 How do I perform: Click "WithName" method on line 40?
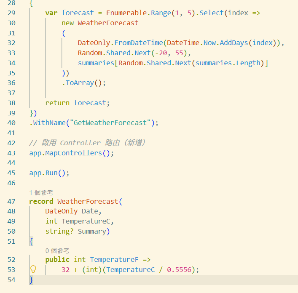pos(49,123)
